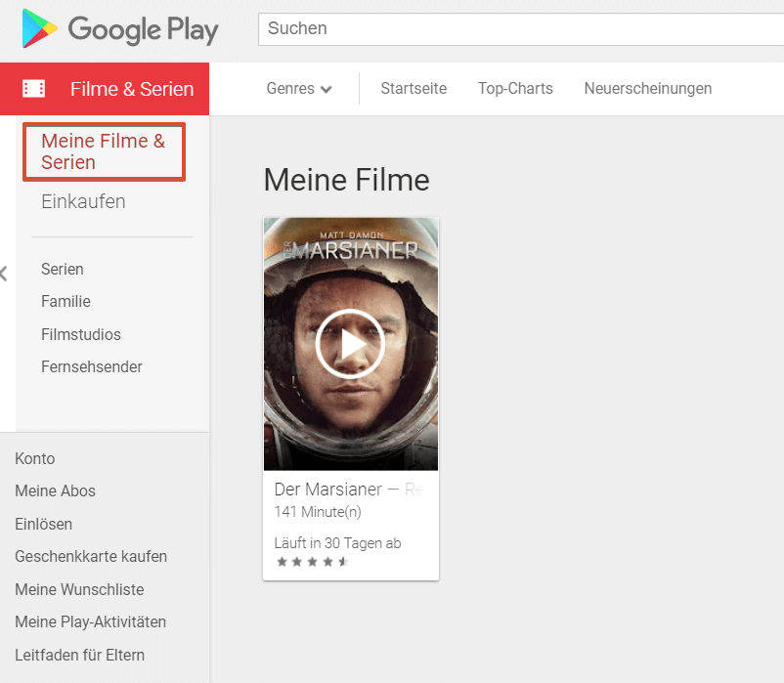This screenshot has width=784, height=683.
Task: Click the 141 Minute(n) duration text
Action: click(x=318, y=512)
